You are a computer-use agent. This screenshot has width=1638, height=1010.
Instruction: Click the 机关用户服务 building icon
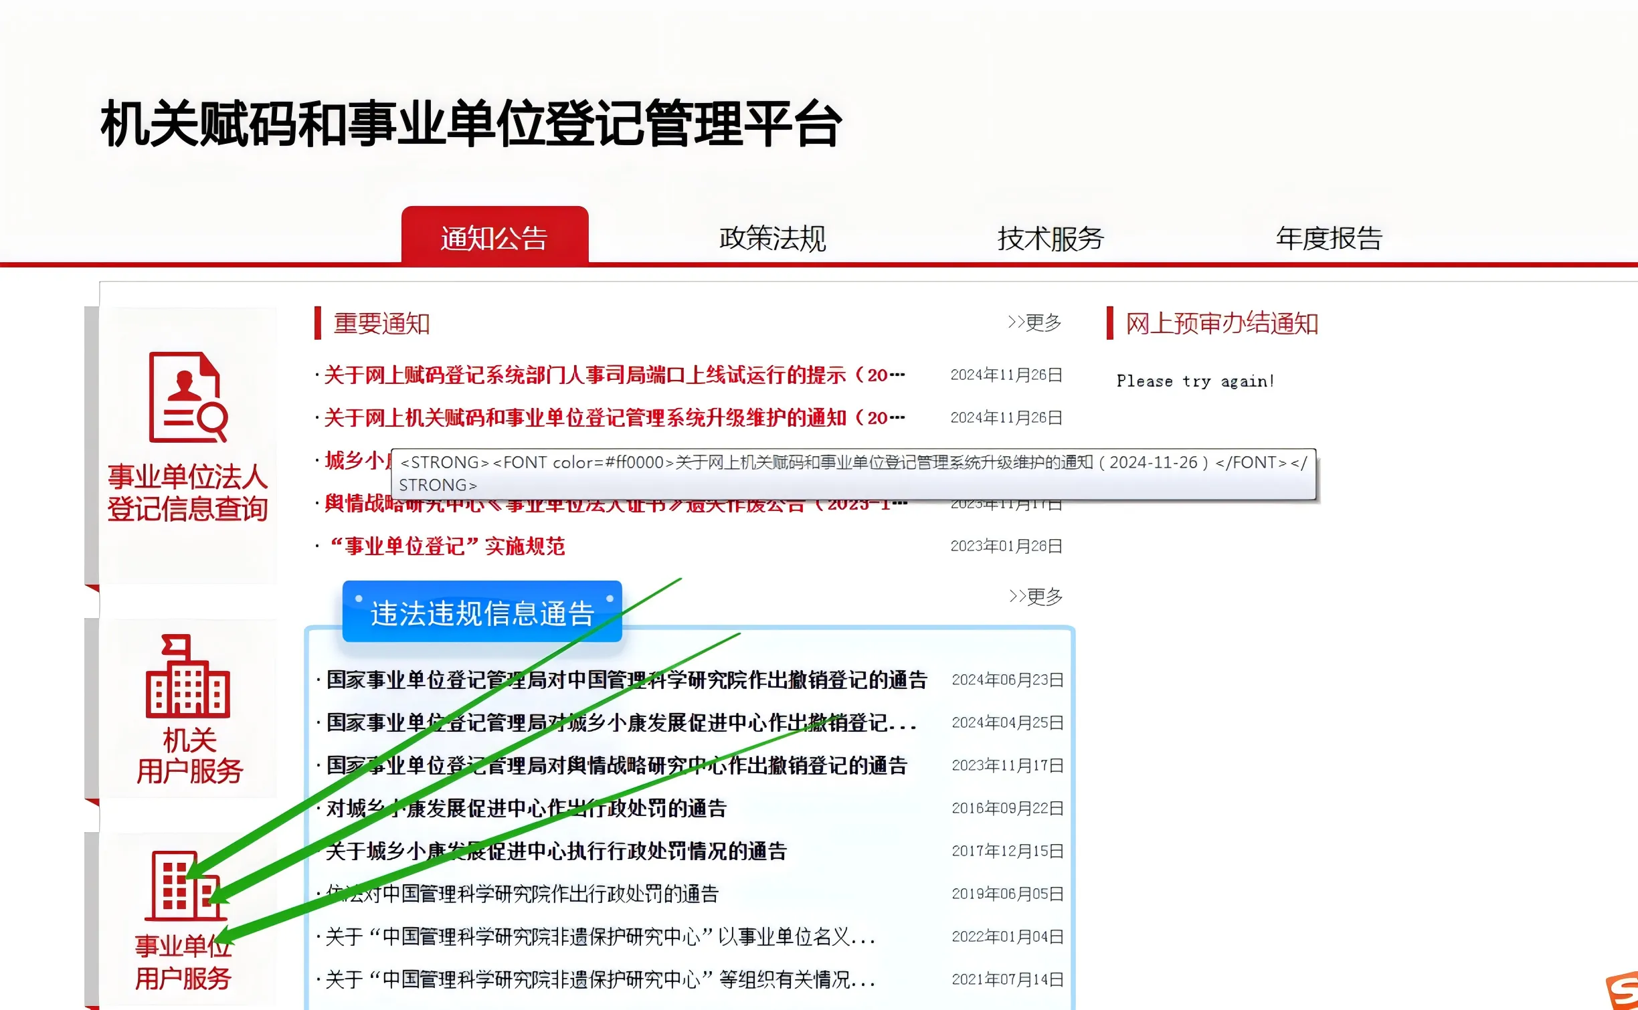187,676
